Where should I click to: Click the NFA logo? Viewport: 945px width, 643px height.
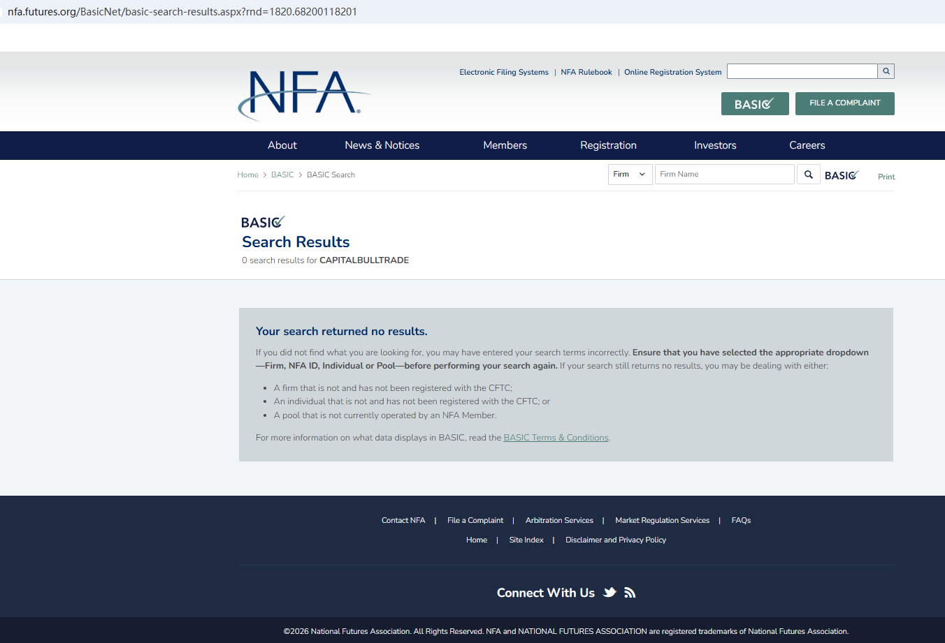[304, 95]
